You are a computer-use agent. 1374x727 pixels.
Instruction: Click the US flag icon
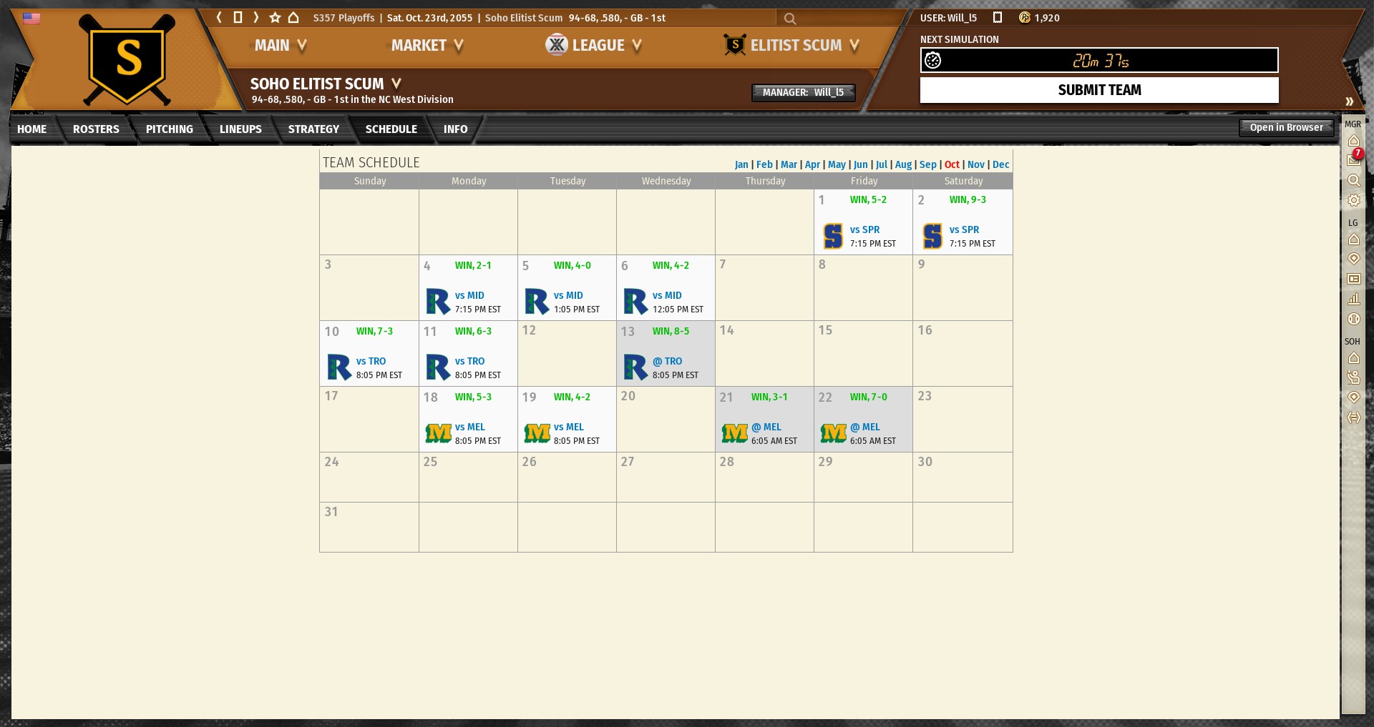pyautogui.click(x=31, y=19)
